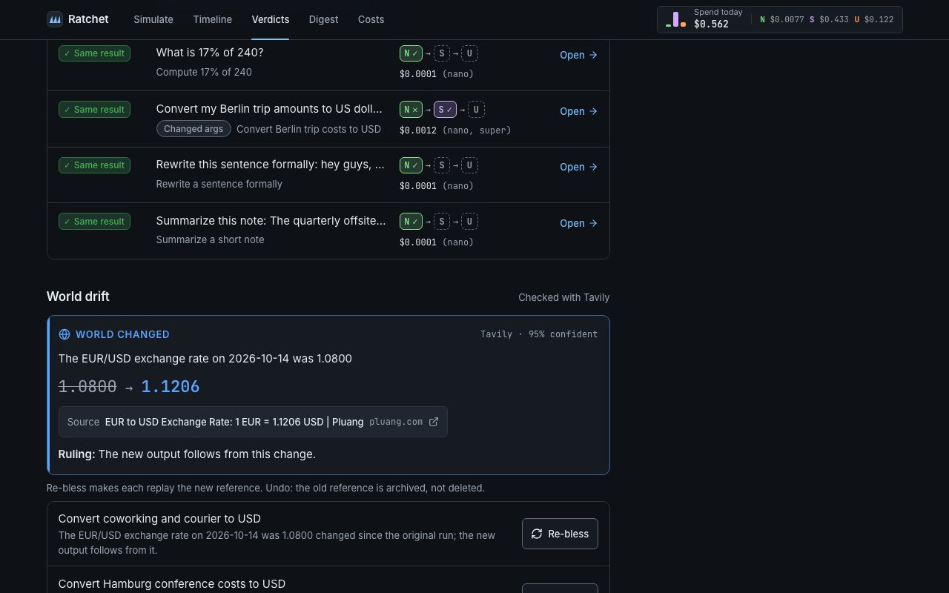Click Same result badge for 17% of 240
Image resolution: width=949 pixels, height=593 pixels.
point(94,53)
